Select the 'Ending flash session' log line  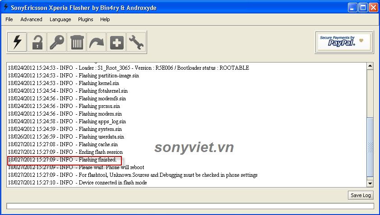coord(65,152)
